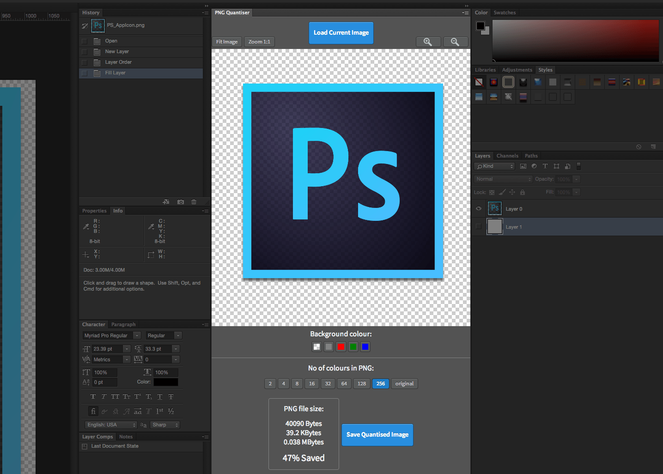The width and height of the screenshot is (663, 474).
Task: Filter layers for adjustment layers
Action: 534,166
